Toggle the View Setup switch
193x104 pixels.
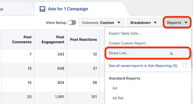[x=72, y=23]
